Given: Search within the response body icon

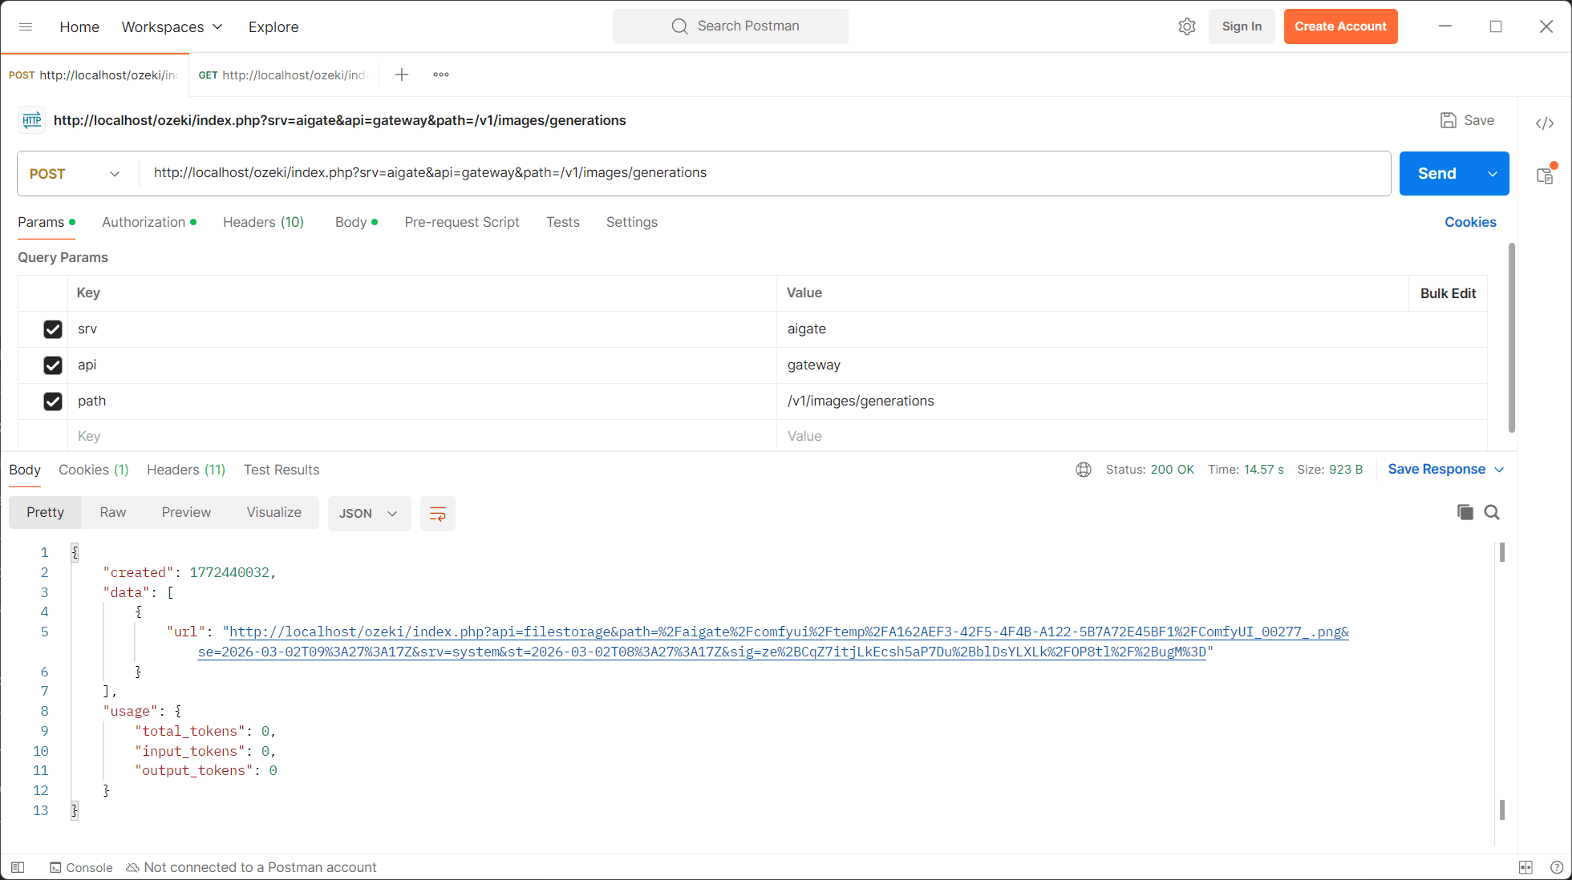Looking at the screenshot, I should 1492,513.
